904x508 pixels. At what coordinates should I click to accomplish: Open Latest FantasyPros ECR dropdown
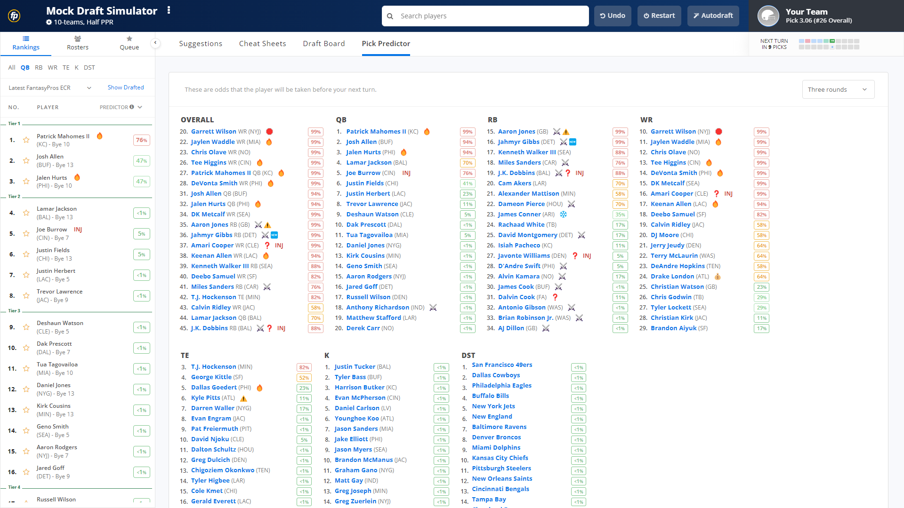(48, 87)
